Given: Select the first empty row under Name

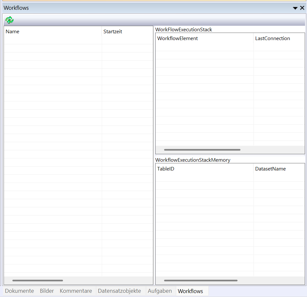Looking at the screenshot, I should [52, 40].
